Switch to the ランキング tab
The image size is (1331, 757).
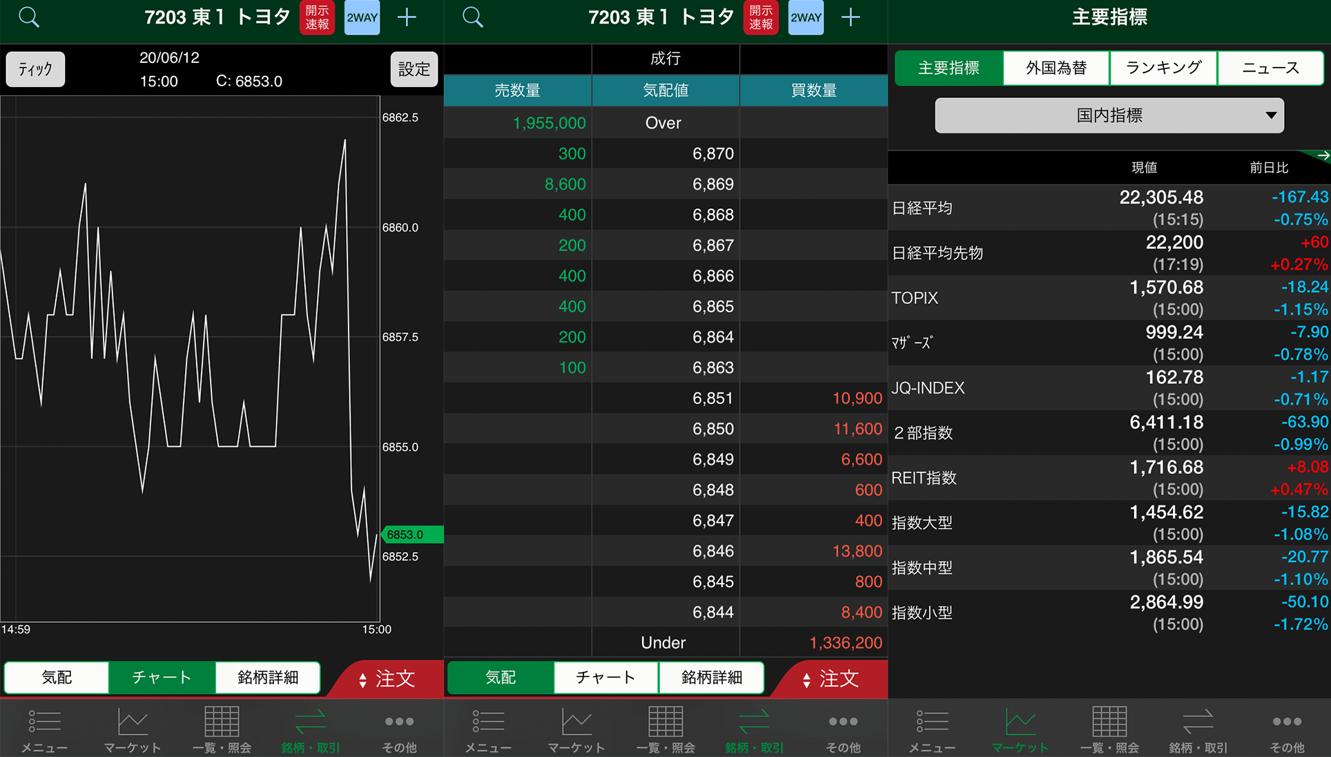click(x=1163, y=68)
